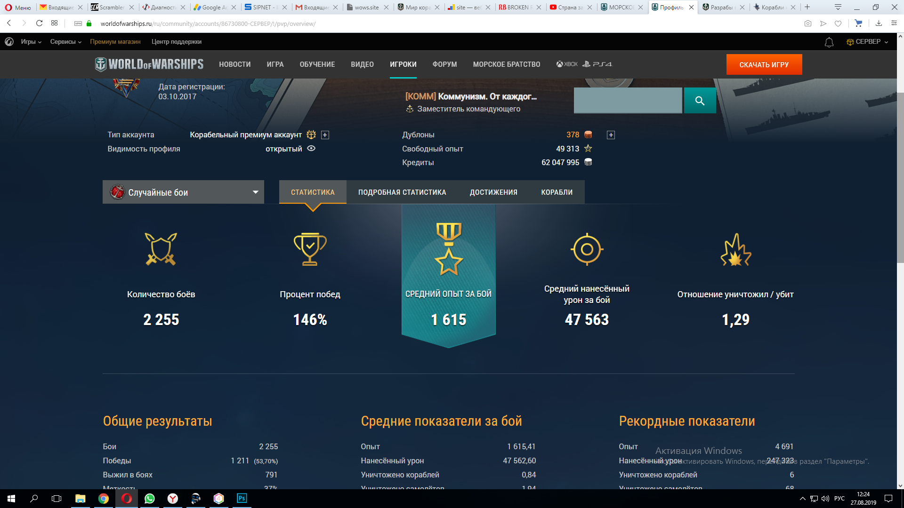Open the Opera tab list menu icon
This screenshot has height=508, width=904.
[x=838, y=7]
